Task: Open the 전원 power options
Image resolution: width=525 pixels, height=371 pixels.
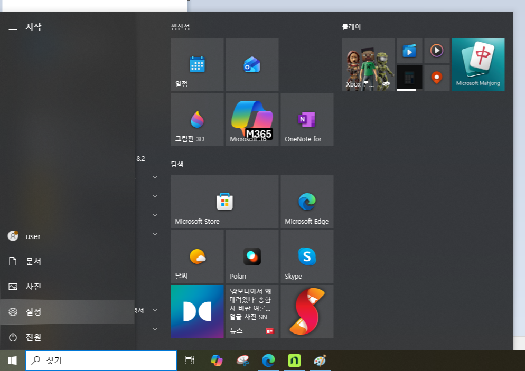Action: [67, 337]
